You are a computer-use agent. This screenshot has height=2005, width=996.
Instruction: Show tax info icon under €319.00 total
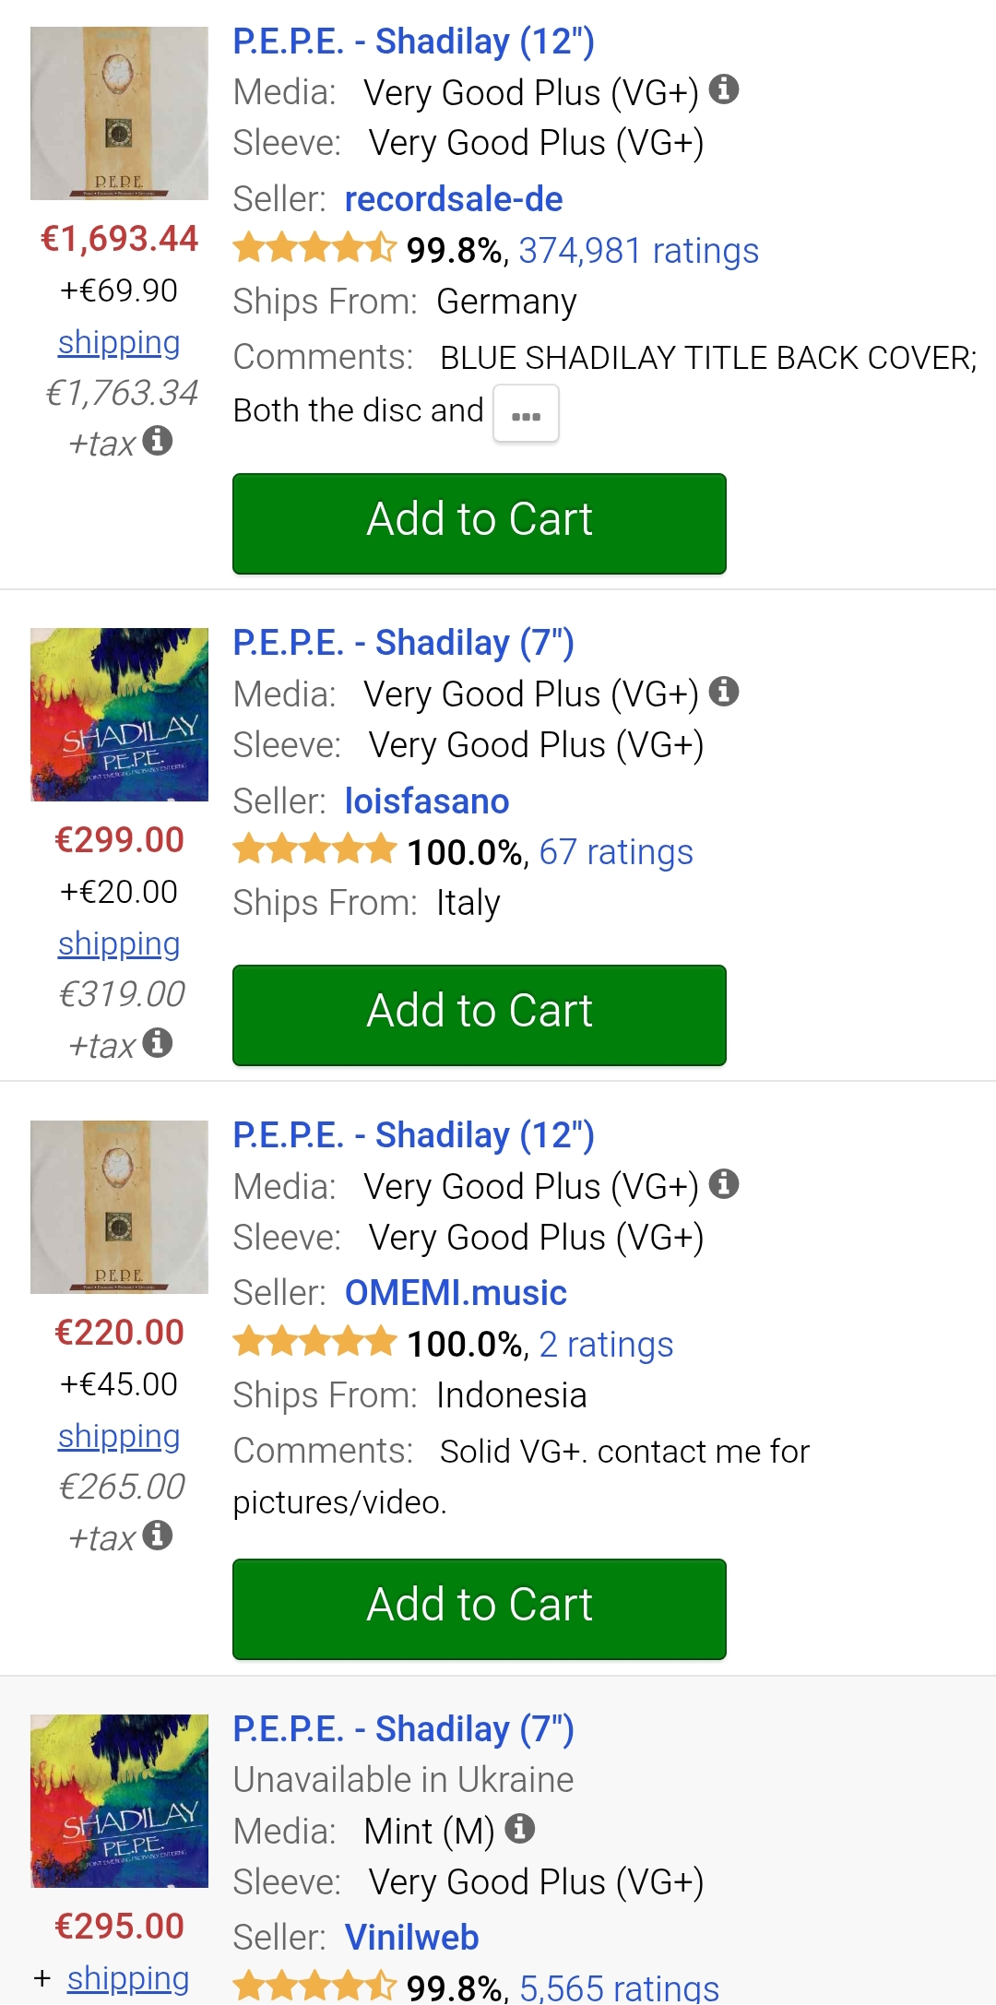[x=158, y=1043]
